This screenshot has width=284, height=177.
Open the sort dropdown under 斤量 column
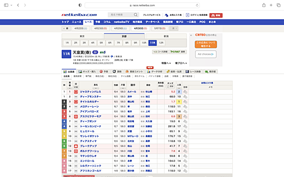click(x=123, y=88)
